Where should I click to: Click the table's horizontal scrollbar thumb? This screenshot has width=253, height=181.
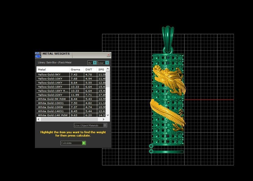(69, 119)
